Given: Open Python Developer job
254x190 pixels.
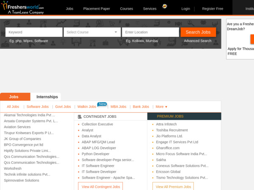Looking at the screenshot, I should click(96, 154).
